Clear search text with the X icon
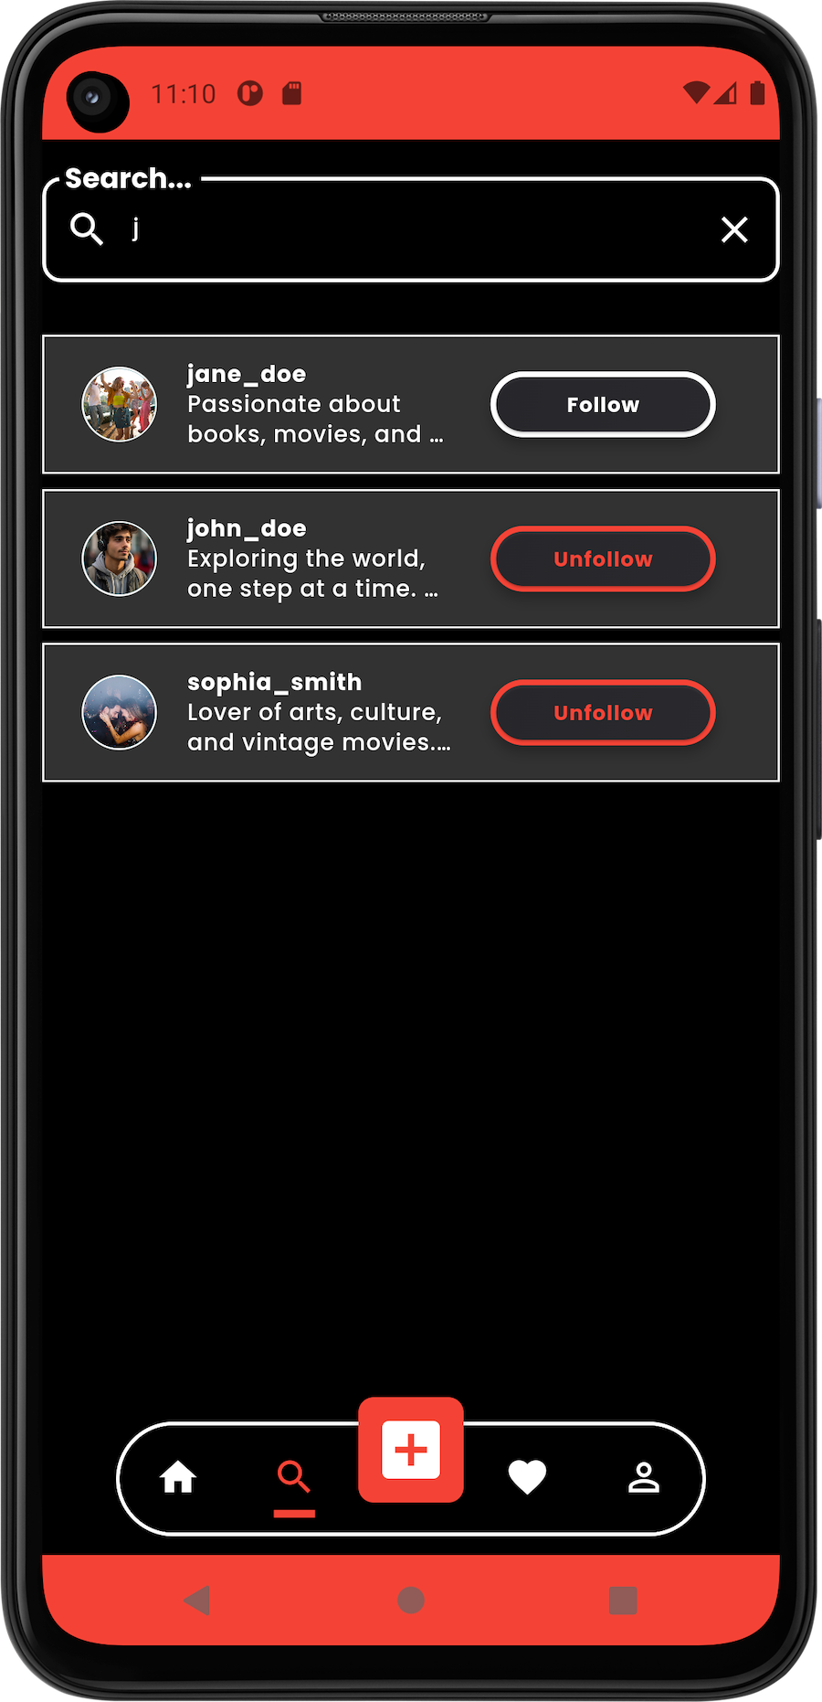Screen dimensions: 822x1702 pyautogui.click(x=734, y=229)
